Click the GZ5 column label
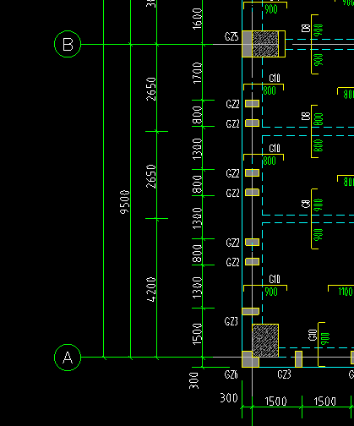 (231, 36)
